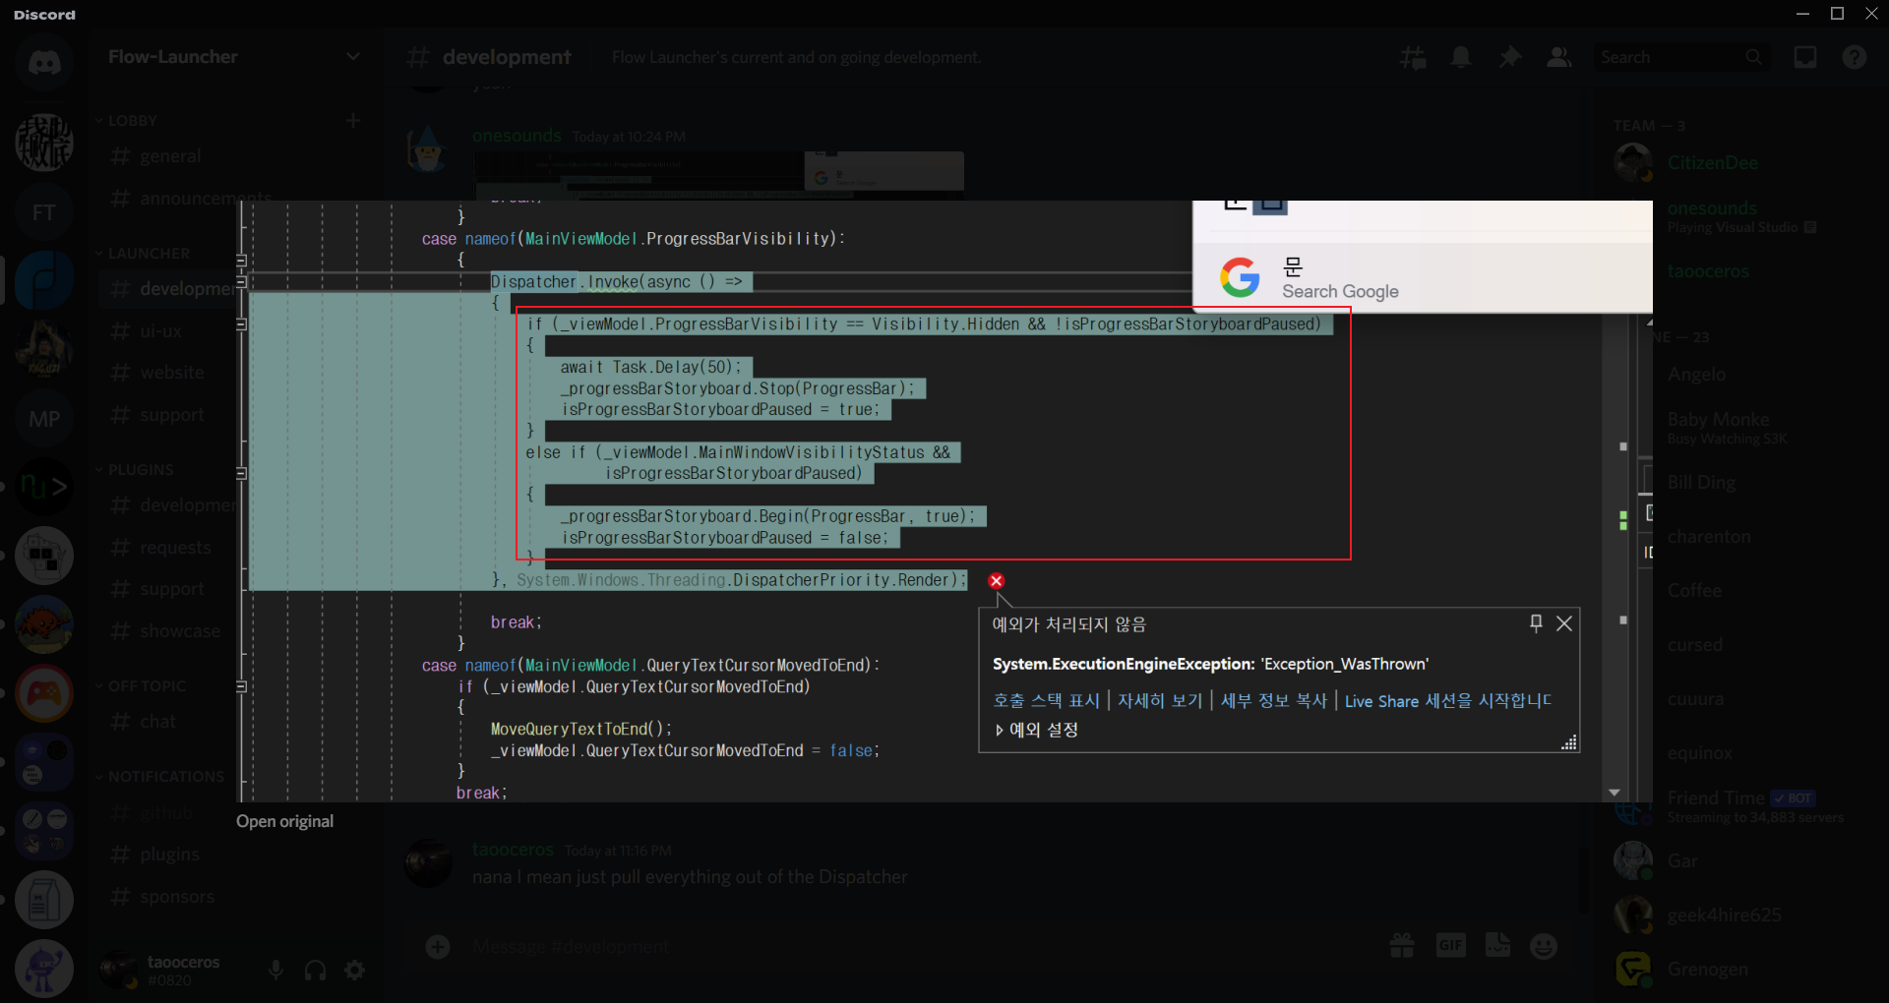Pin the exception popup in image
The width and height of the screenshot is (1889, 1003).
(1536, 623)
